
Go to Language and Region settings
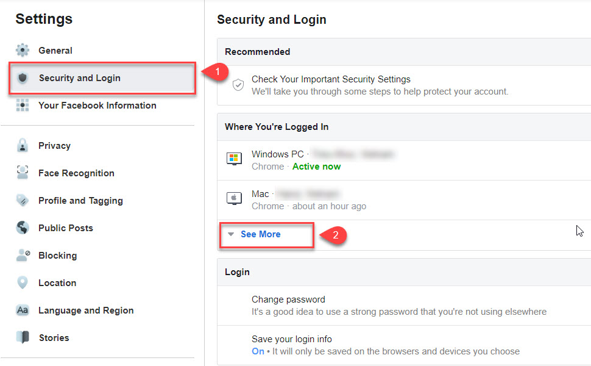pyautogui.click(x=86, y=310)
